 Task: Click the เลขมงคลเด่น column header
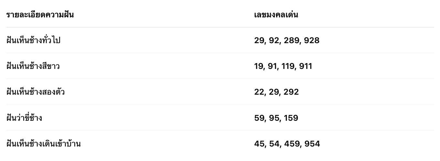[x=276, y=15]
